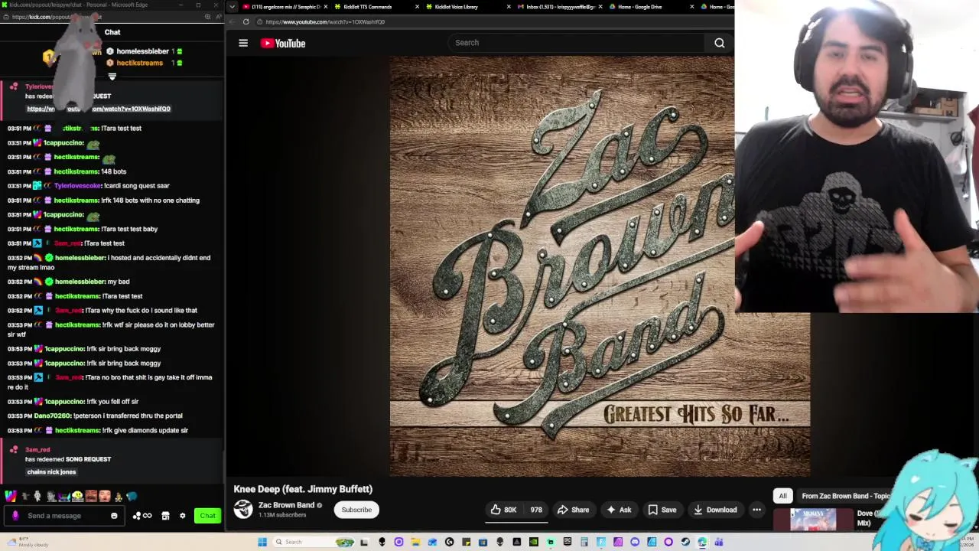Open Discord from the taskbar
This screenshot has width=979, height=551.
tap(635, 542)
